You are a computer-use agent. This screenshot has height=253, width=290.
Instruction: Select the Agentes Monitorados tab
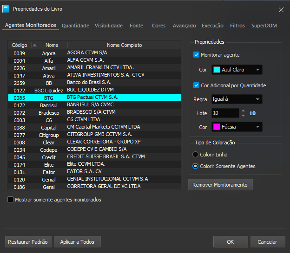[31, 26]
